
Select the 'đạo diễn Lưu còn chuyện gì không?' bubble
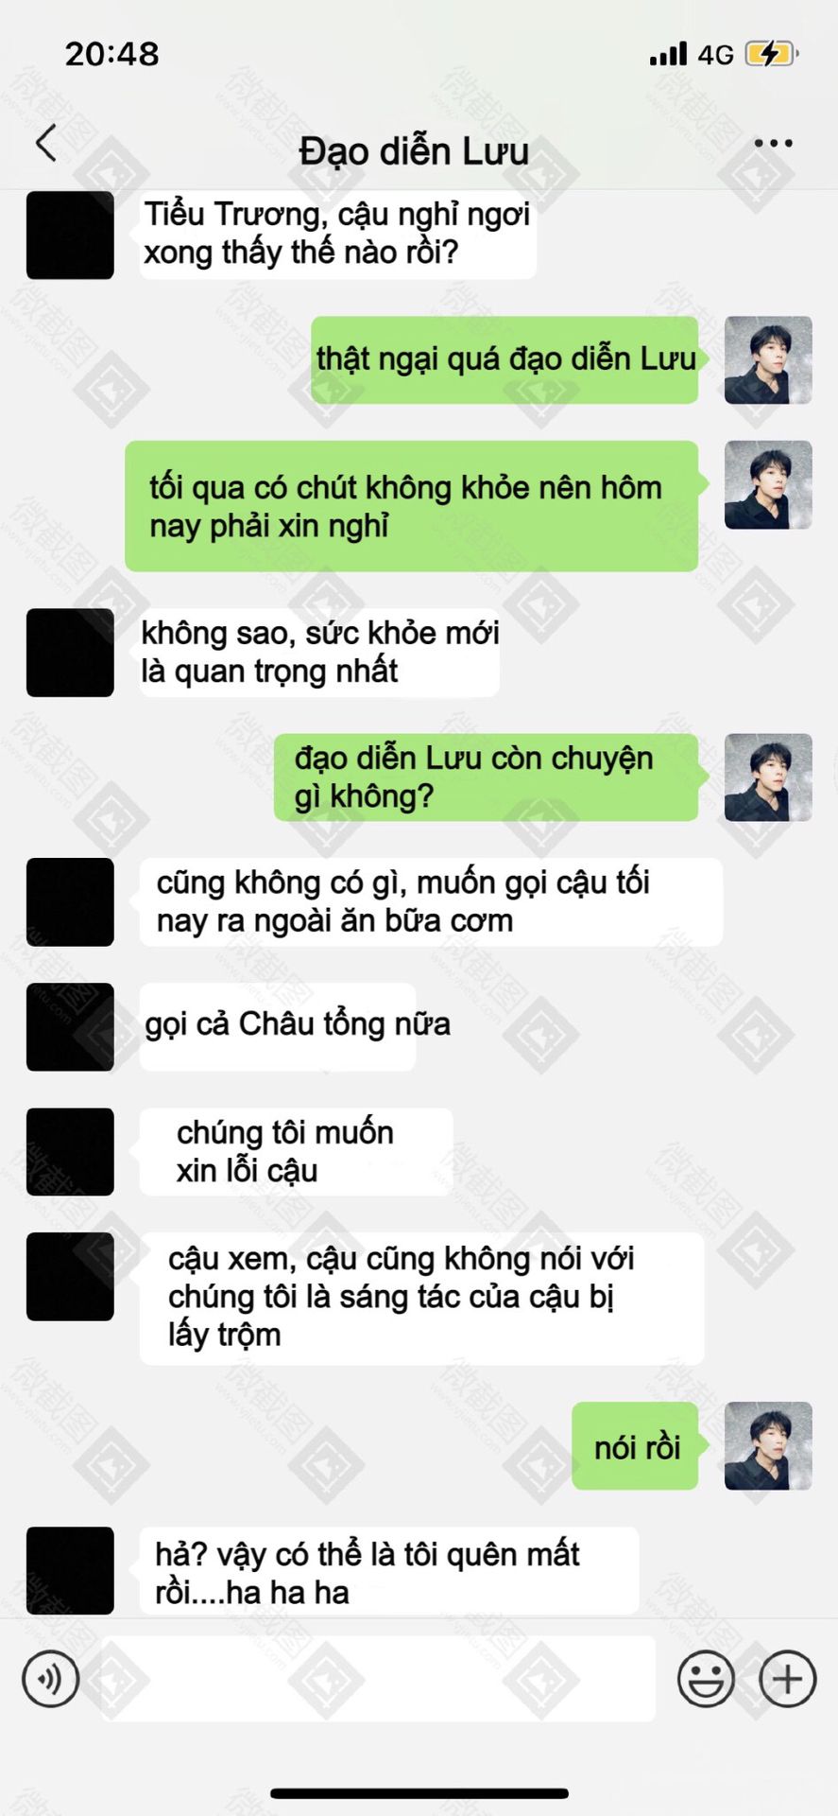486,777
